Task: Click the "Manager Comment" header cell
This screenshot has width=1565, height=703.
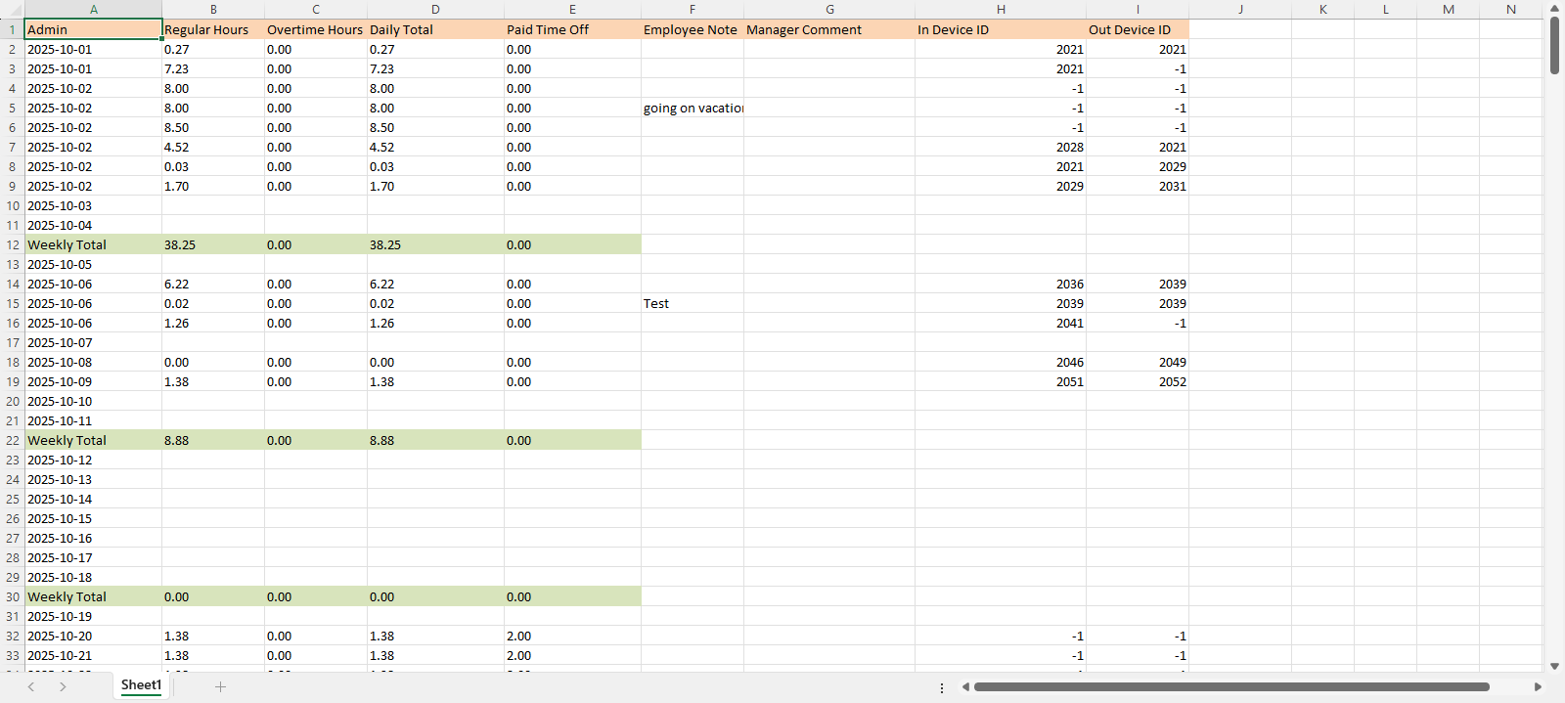Action: pos(828,29)
